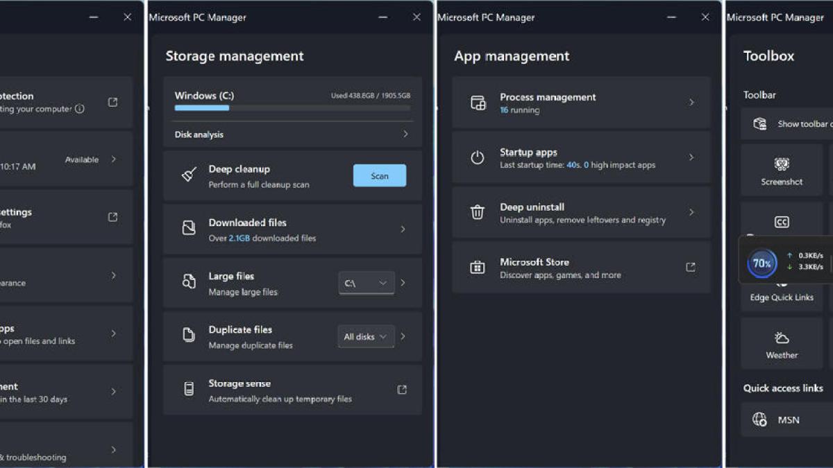Click the Downloaded files icon
833x468 pixels.
189,229
